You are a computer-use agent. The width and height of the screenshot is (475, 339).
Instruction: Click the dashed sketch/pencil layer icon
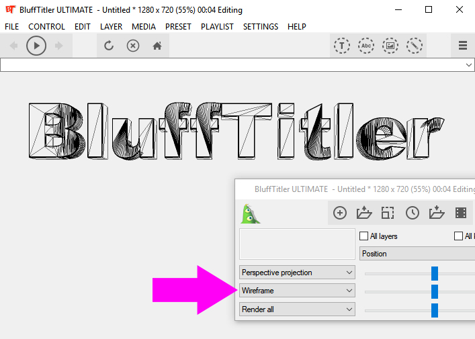tap(415, 46)
